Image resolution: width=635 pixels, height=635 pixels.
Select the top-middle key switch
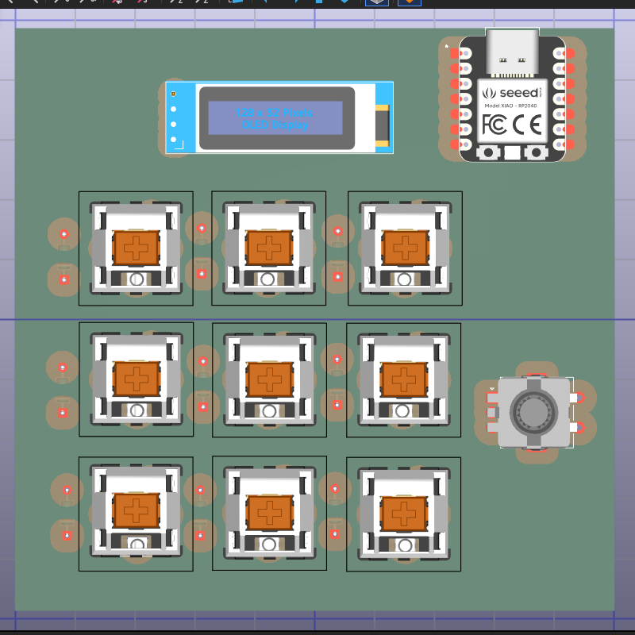(269, 248)
